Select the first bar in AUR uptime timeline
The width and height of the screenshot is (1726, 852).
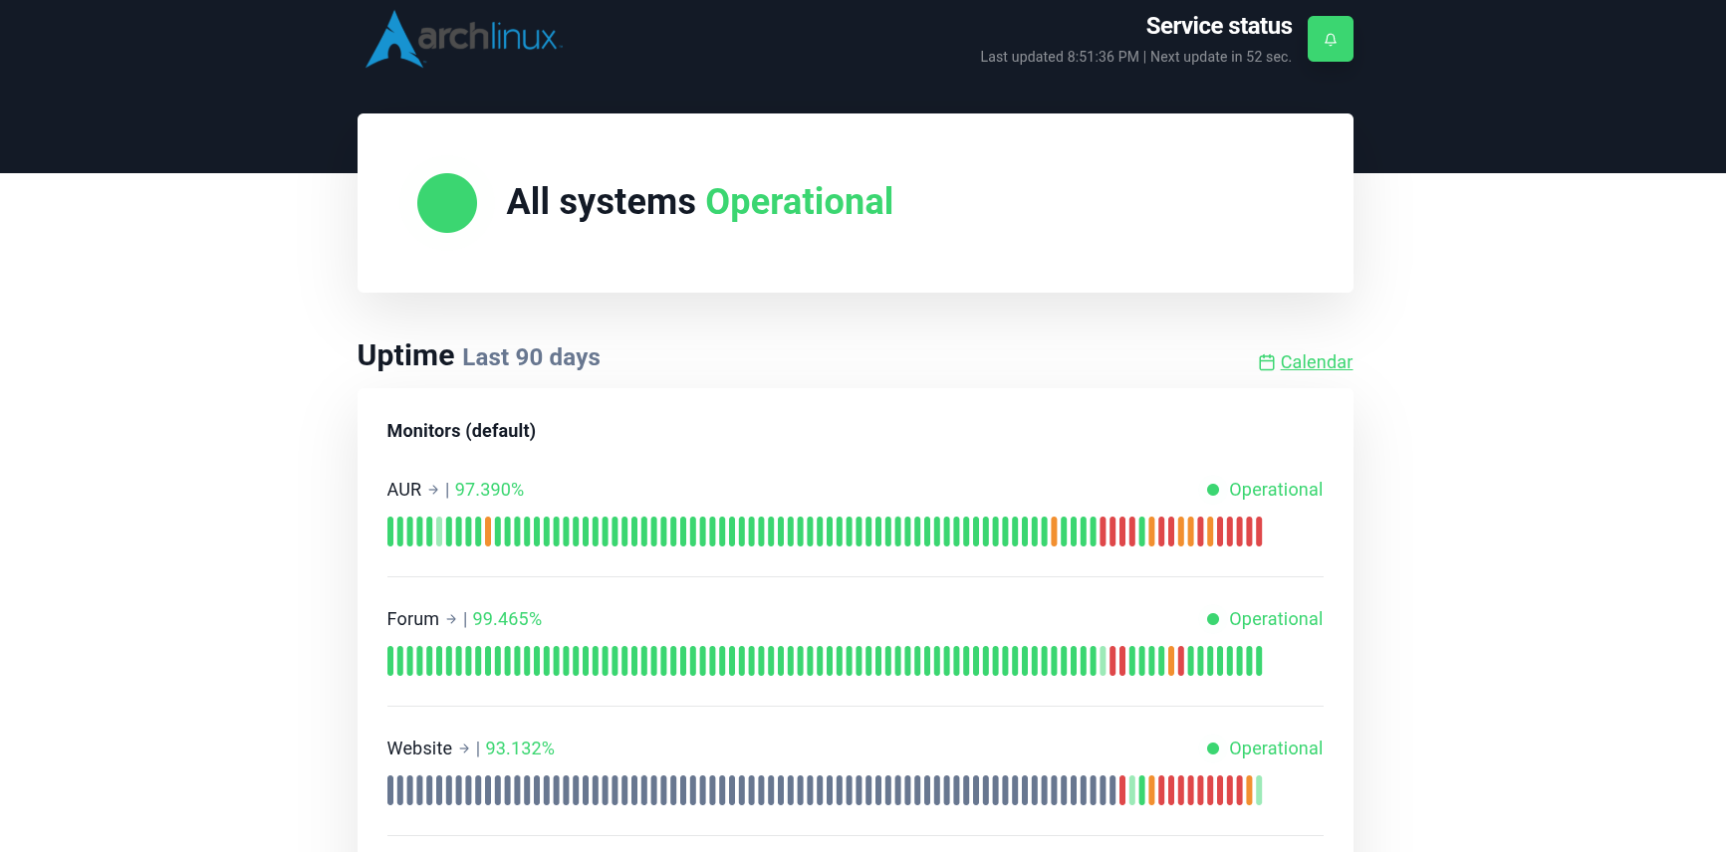coord(390,532)
